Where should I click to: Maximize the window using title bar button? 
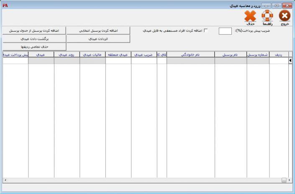tap(276, 5)
